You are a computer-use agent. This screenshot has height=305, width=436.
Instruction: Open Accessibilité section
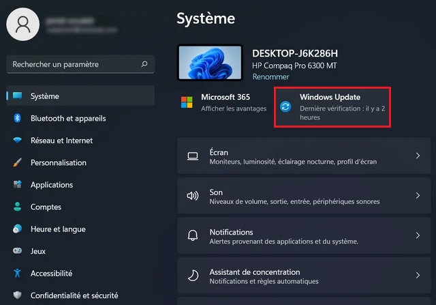click(80, 273)
